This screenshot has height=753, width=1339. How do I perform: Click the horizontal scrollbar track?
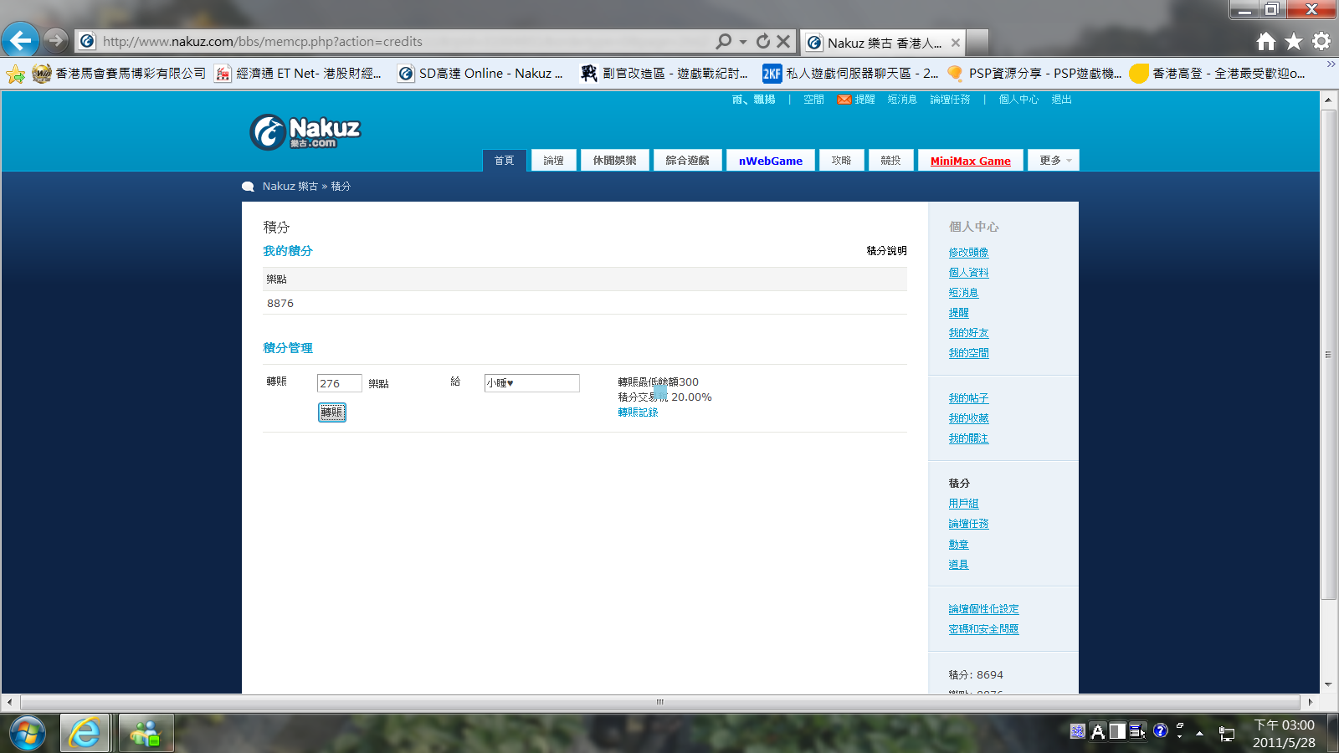pos(659,702)
